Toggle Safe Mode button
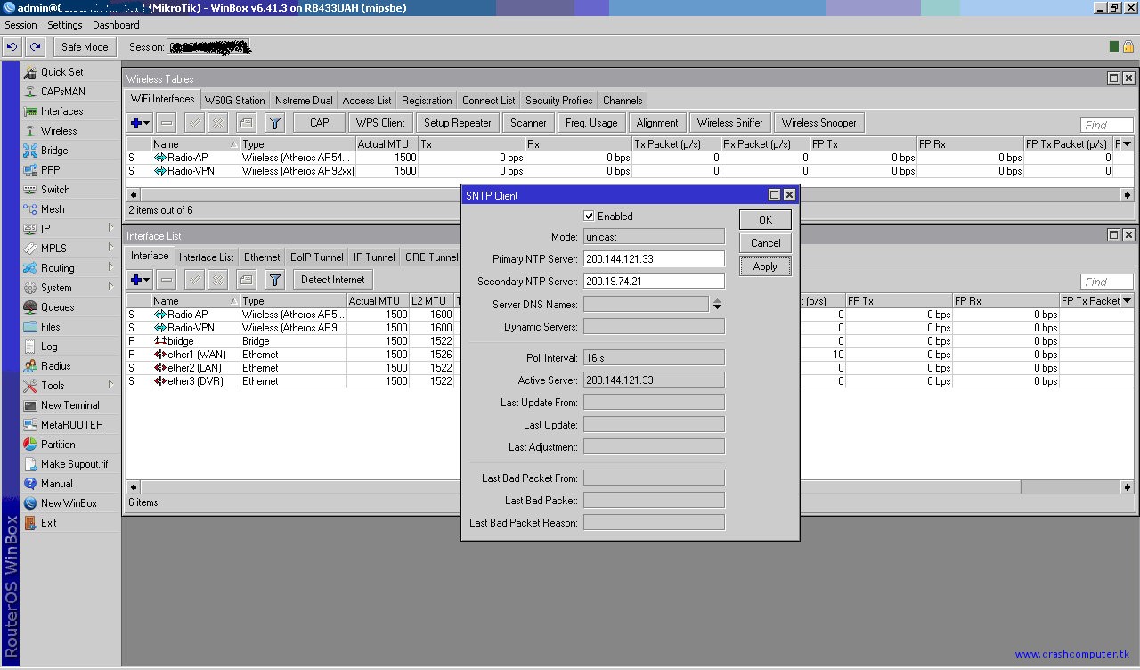The height and width of the screenshot is (670, 1140). pyautogui.click(x=85, y=47)
